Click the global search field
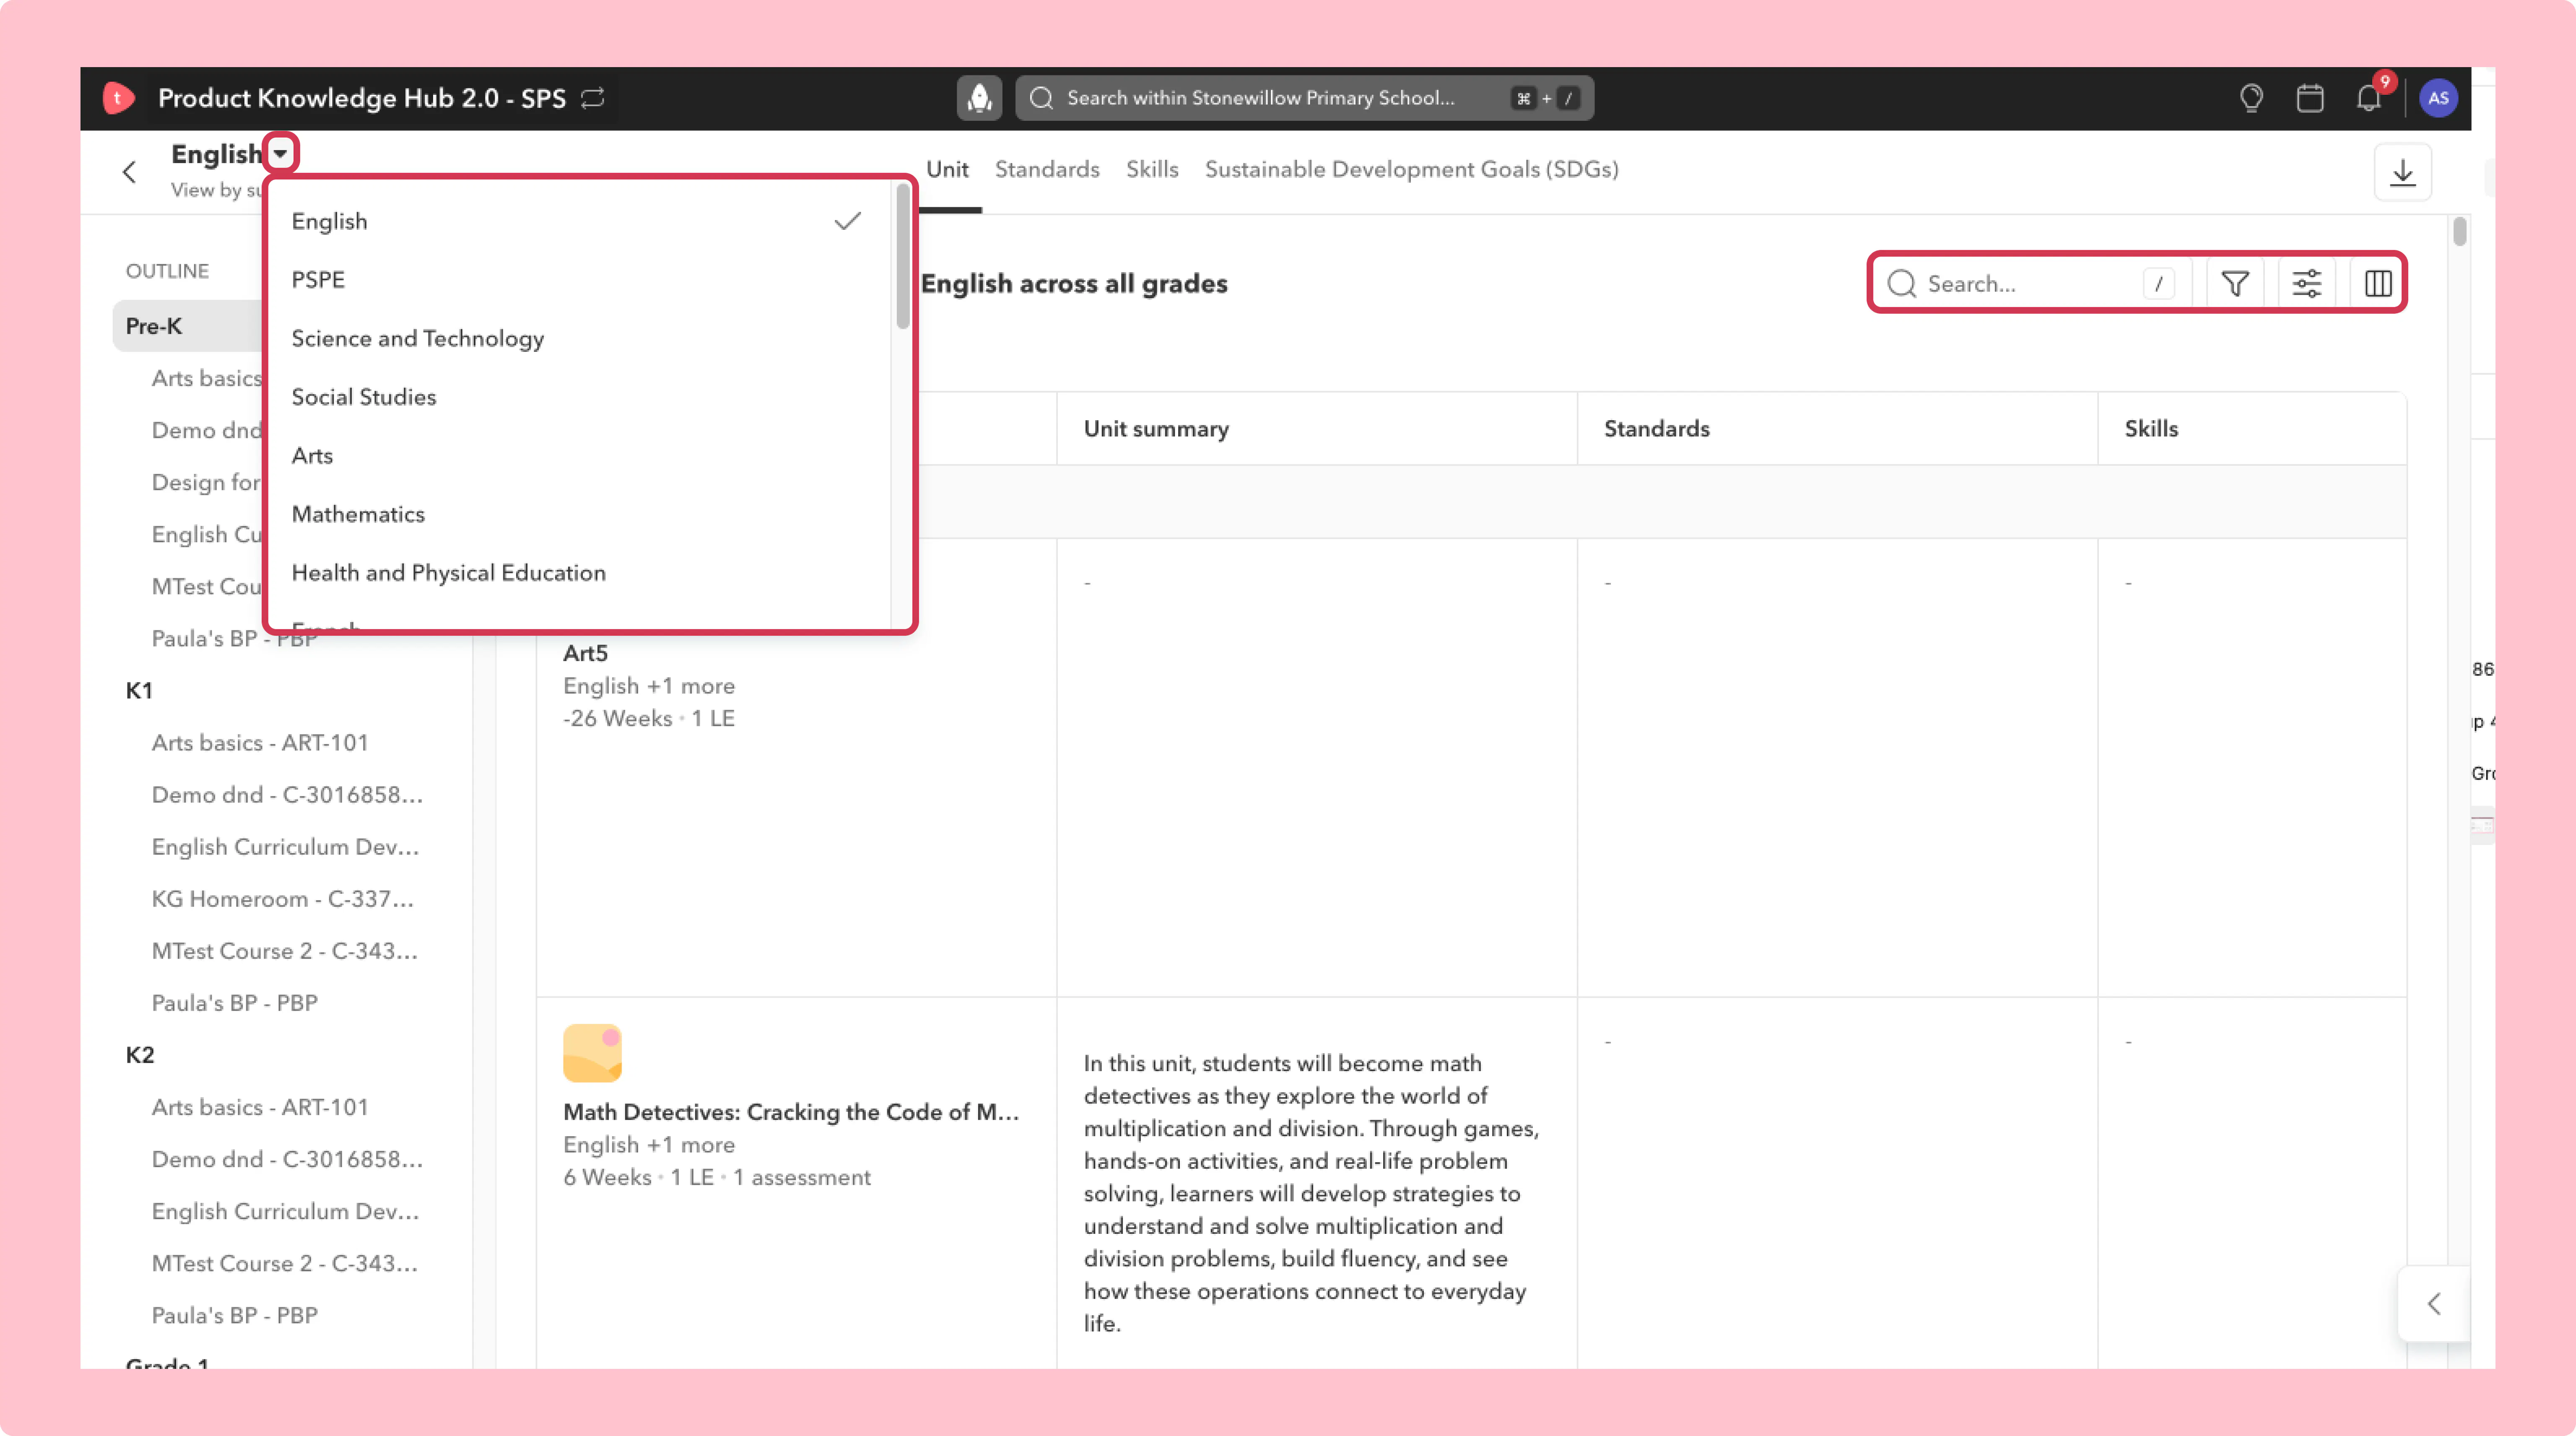 (x=1304, y=98)
